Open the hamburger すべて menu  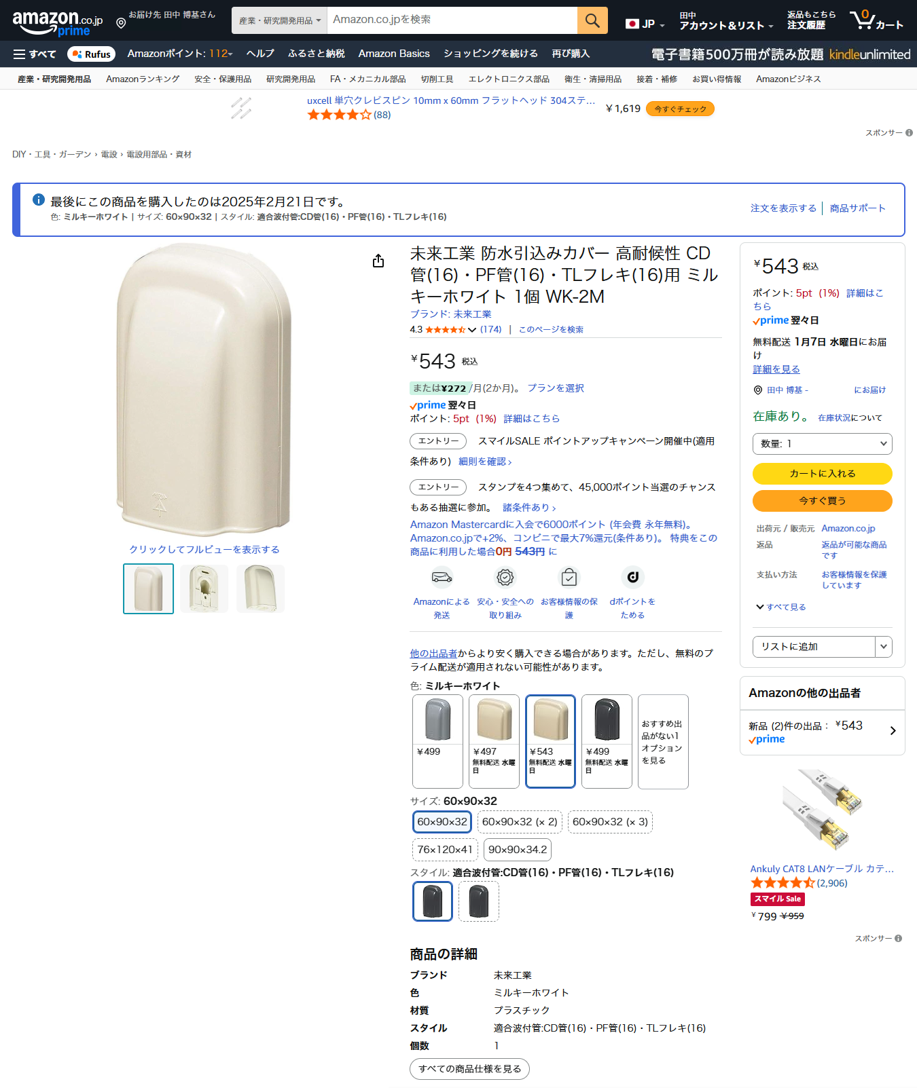coord(35,54)
